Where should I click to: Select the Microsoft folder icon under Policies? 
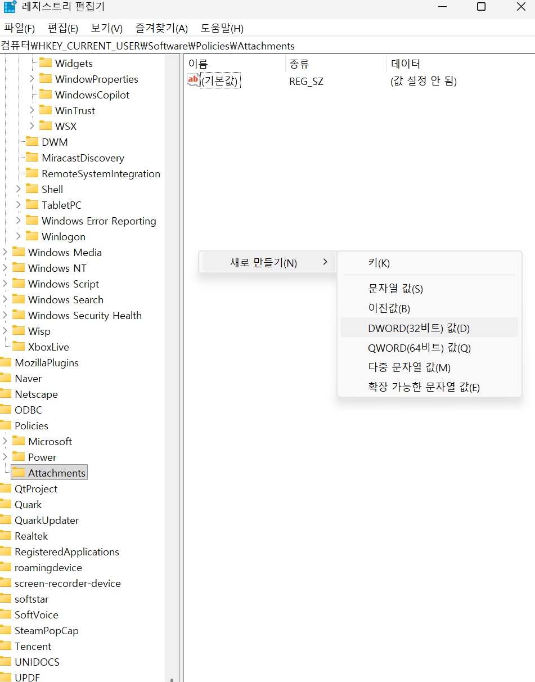tap(19, 441)
